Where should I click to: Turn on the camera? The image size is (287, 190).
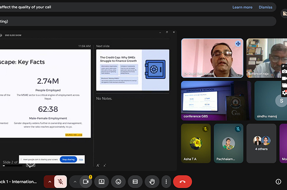tap(86, 181)
